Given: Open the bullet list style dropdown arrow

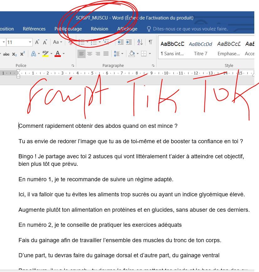Looking at the screenshot, I should click(x=87, y=42).
